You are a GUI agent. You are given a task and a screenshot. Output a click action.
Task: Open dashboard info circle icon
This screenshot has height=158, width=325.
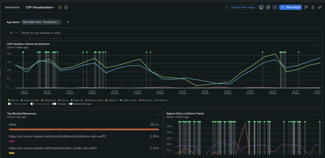[x=66, y=7]
